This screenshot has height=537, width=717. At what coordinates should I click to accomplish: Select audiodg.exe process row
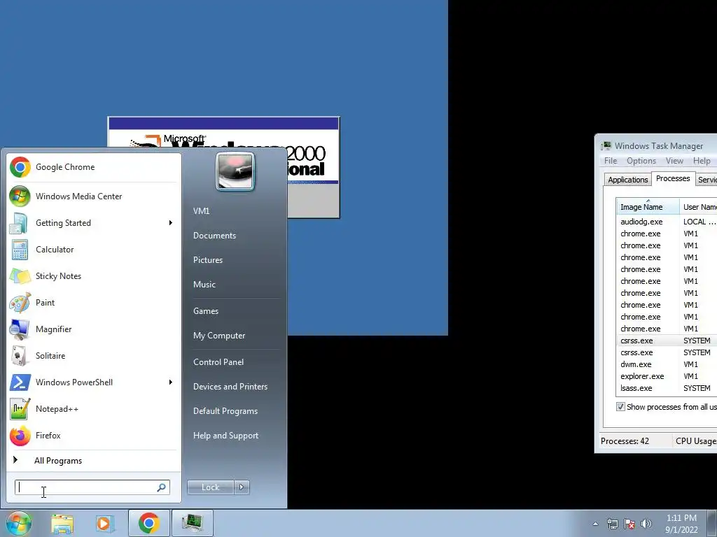[667, 222]
